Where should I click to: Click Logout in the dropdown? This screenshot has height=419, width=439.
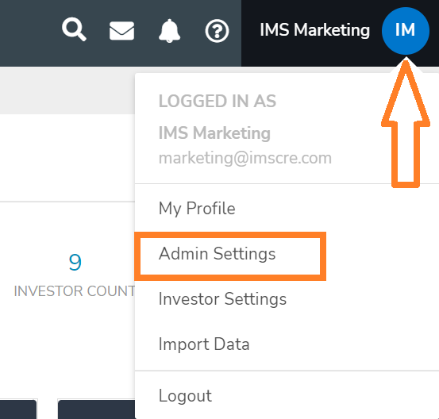[x=185, y=396]
